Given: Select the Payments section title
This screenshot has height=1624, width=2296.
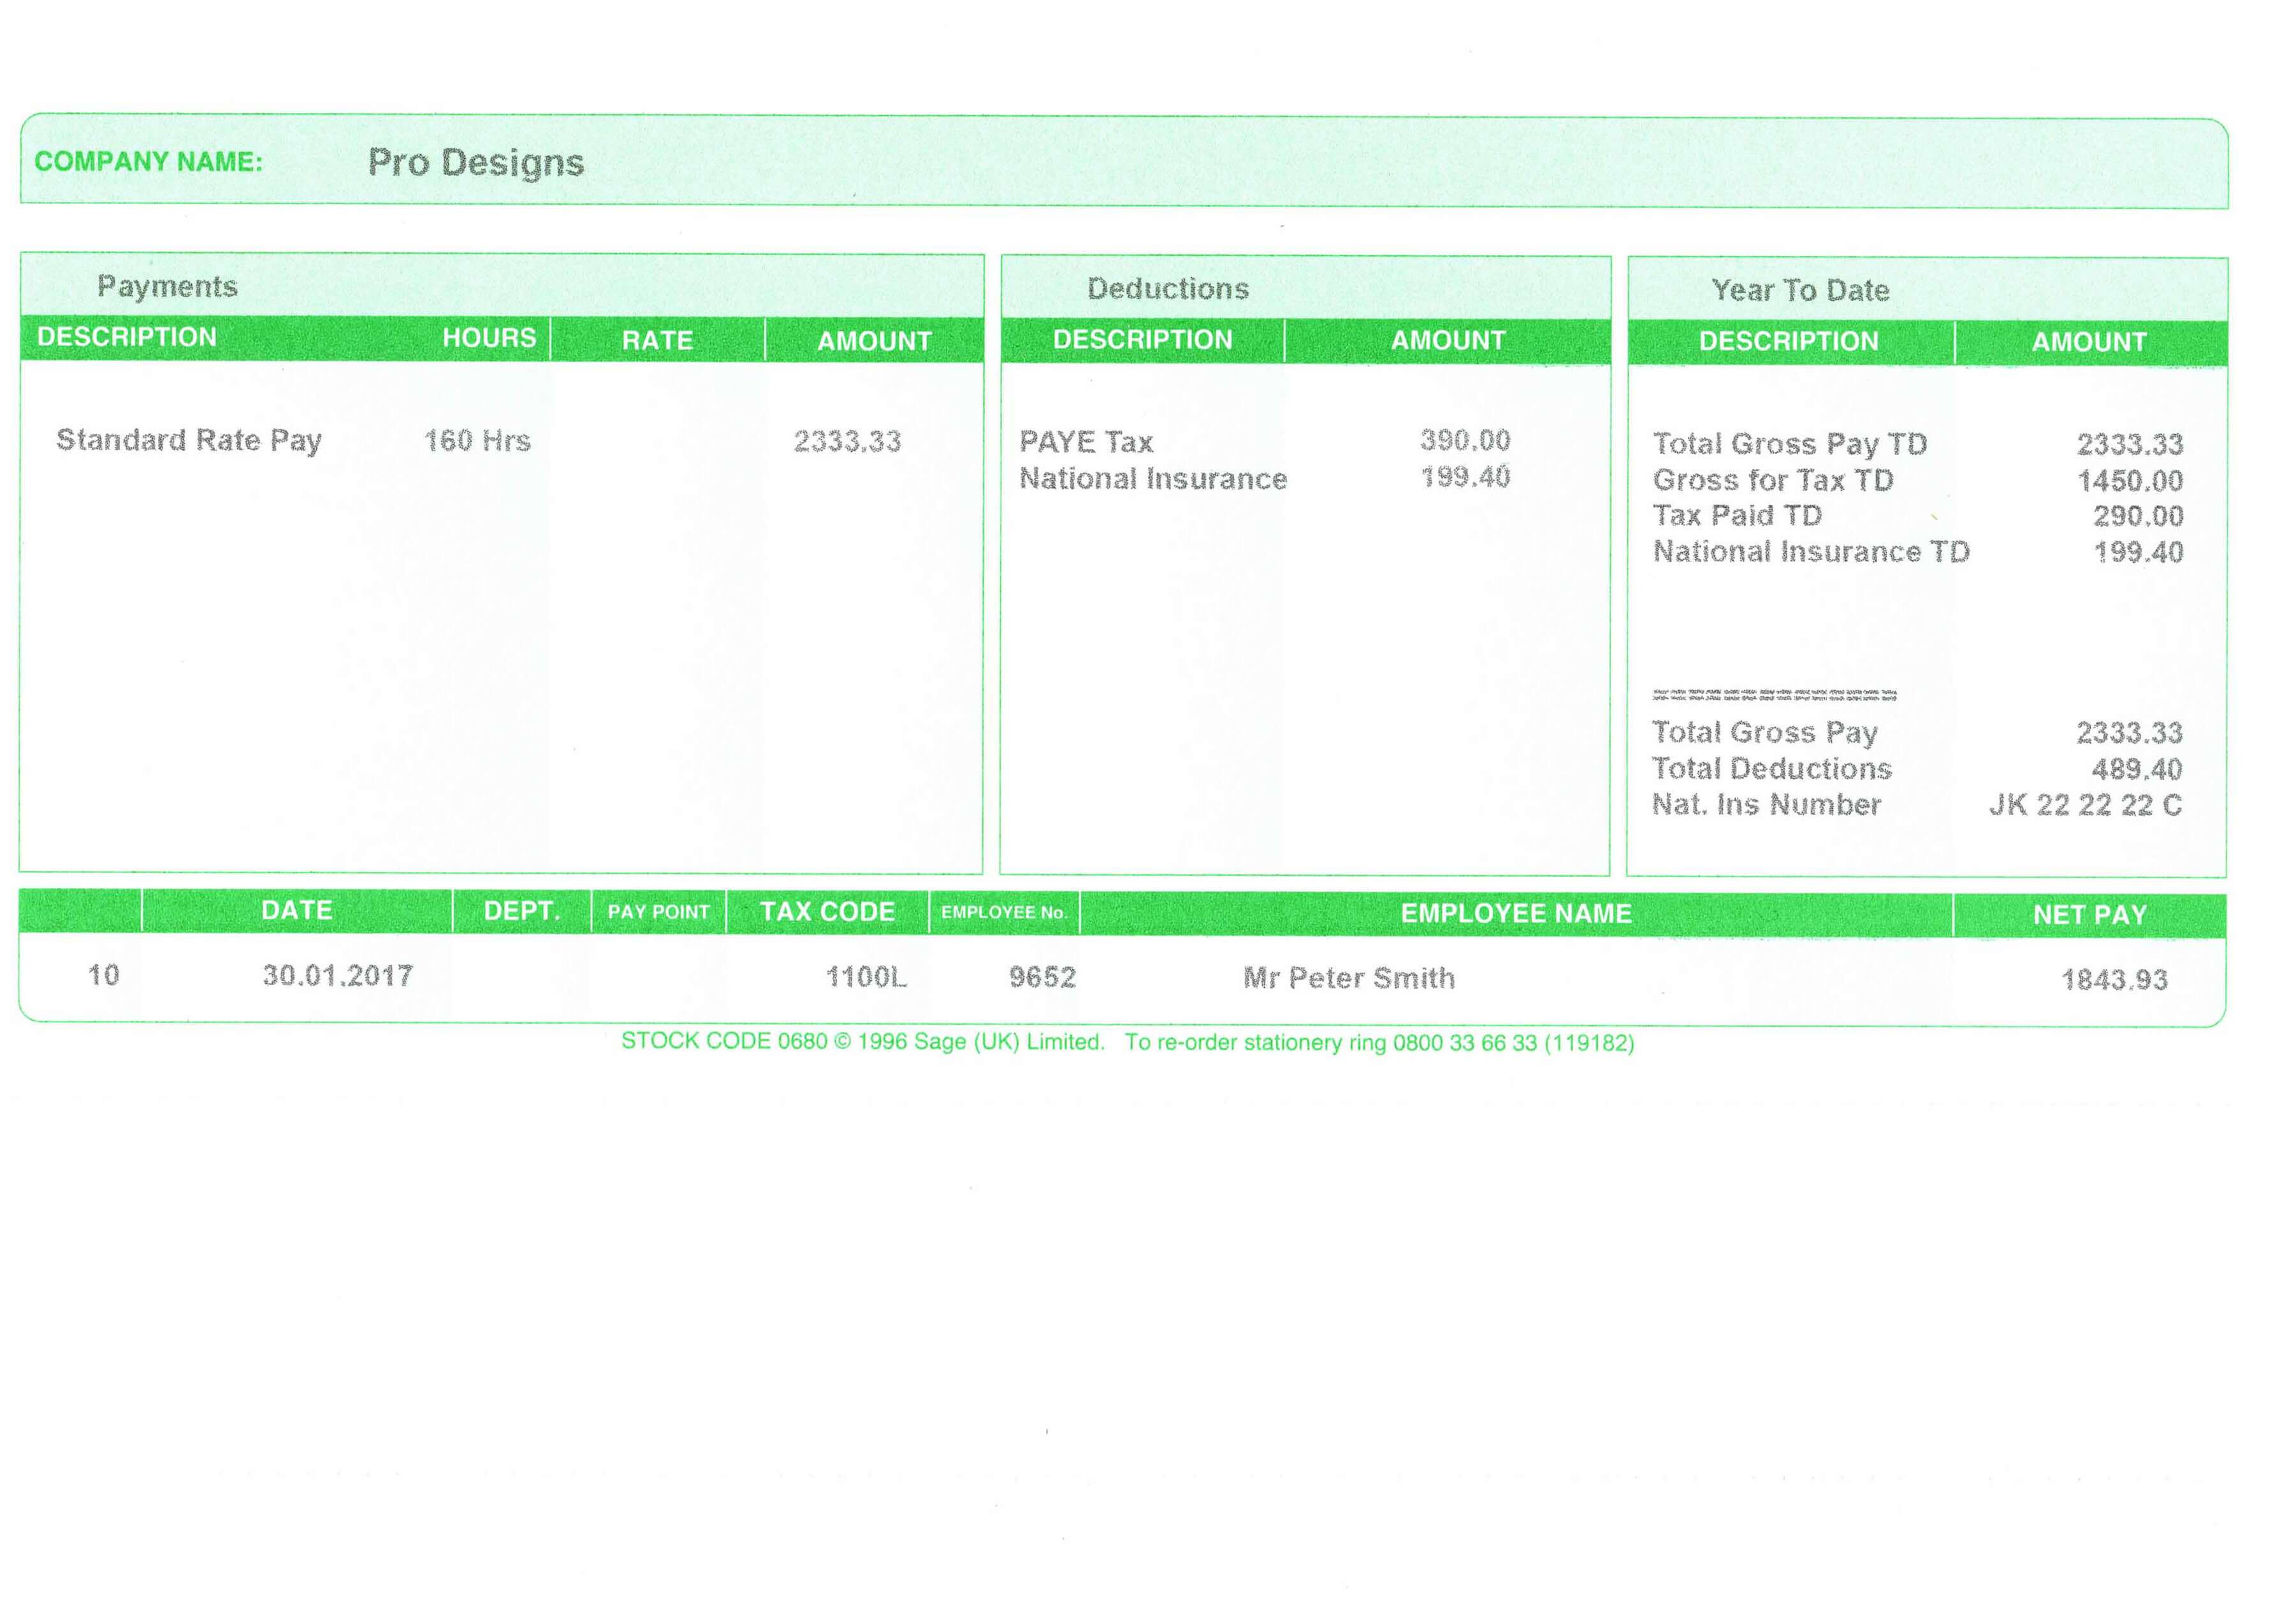Looking at the screenshot, I should pyautogui.click(x=167, y=287).
